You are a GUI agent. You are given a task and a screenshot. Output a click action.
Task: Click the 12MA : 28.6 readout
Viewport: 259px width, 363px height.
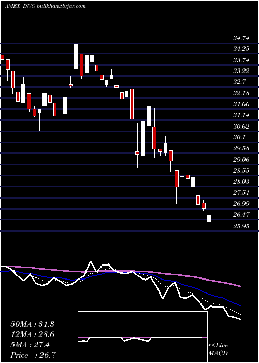pos(32,335)
